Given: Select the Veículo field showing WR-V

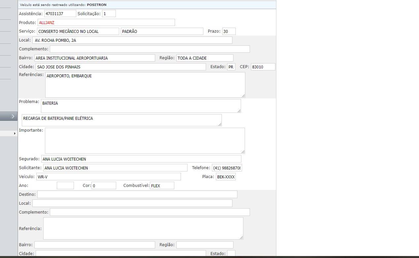Looking at the screenshot, I should click(x=109, y=177).
